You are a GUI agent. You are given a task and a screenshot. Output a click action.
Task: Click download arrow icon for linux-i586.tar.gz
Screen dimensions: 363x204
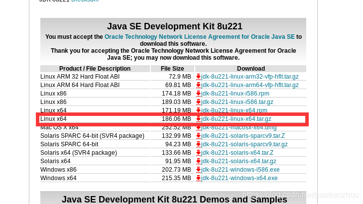[198, 102]
